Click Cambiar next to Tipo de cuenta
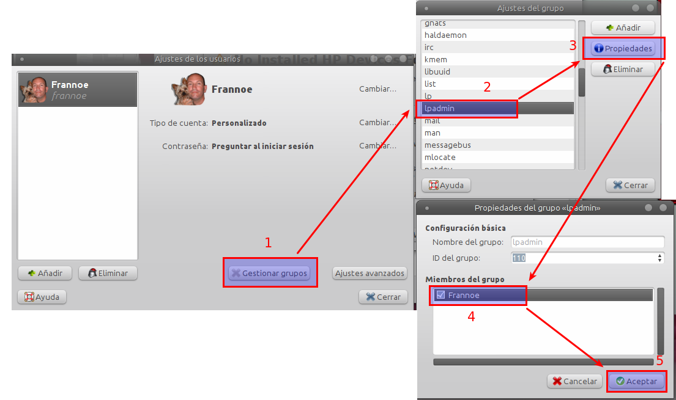 click(x=377, y=123)
